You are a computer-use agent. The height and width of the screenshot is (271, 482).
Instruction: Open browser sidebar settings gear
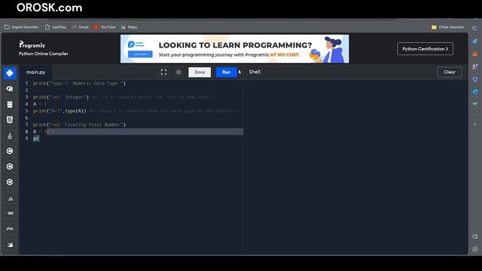click(475, 249)
